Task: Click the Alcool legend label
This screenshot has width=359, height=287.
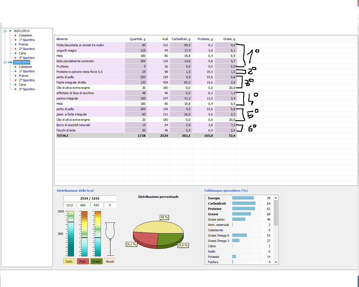Action: [x=110, y=261]
